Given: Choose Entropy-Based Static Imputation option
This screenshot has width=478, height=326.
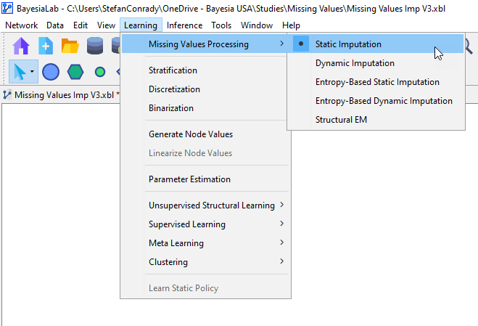Looking at the screenshot, I should [x=376, y=82].
